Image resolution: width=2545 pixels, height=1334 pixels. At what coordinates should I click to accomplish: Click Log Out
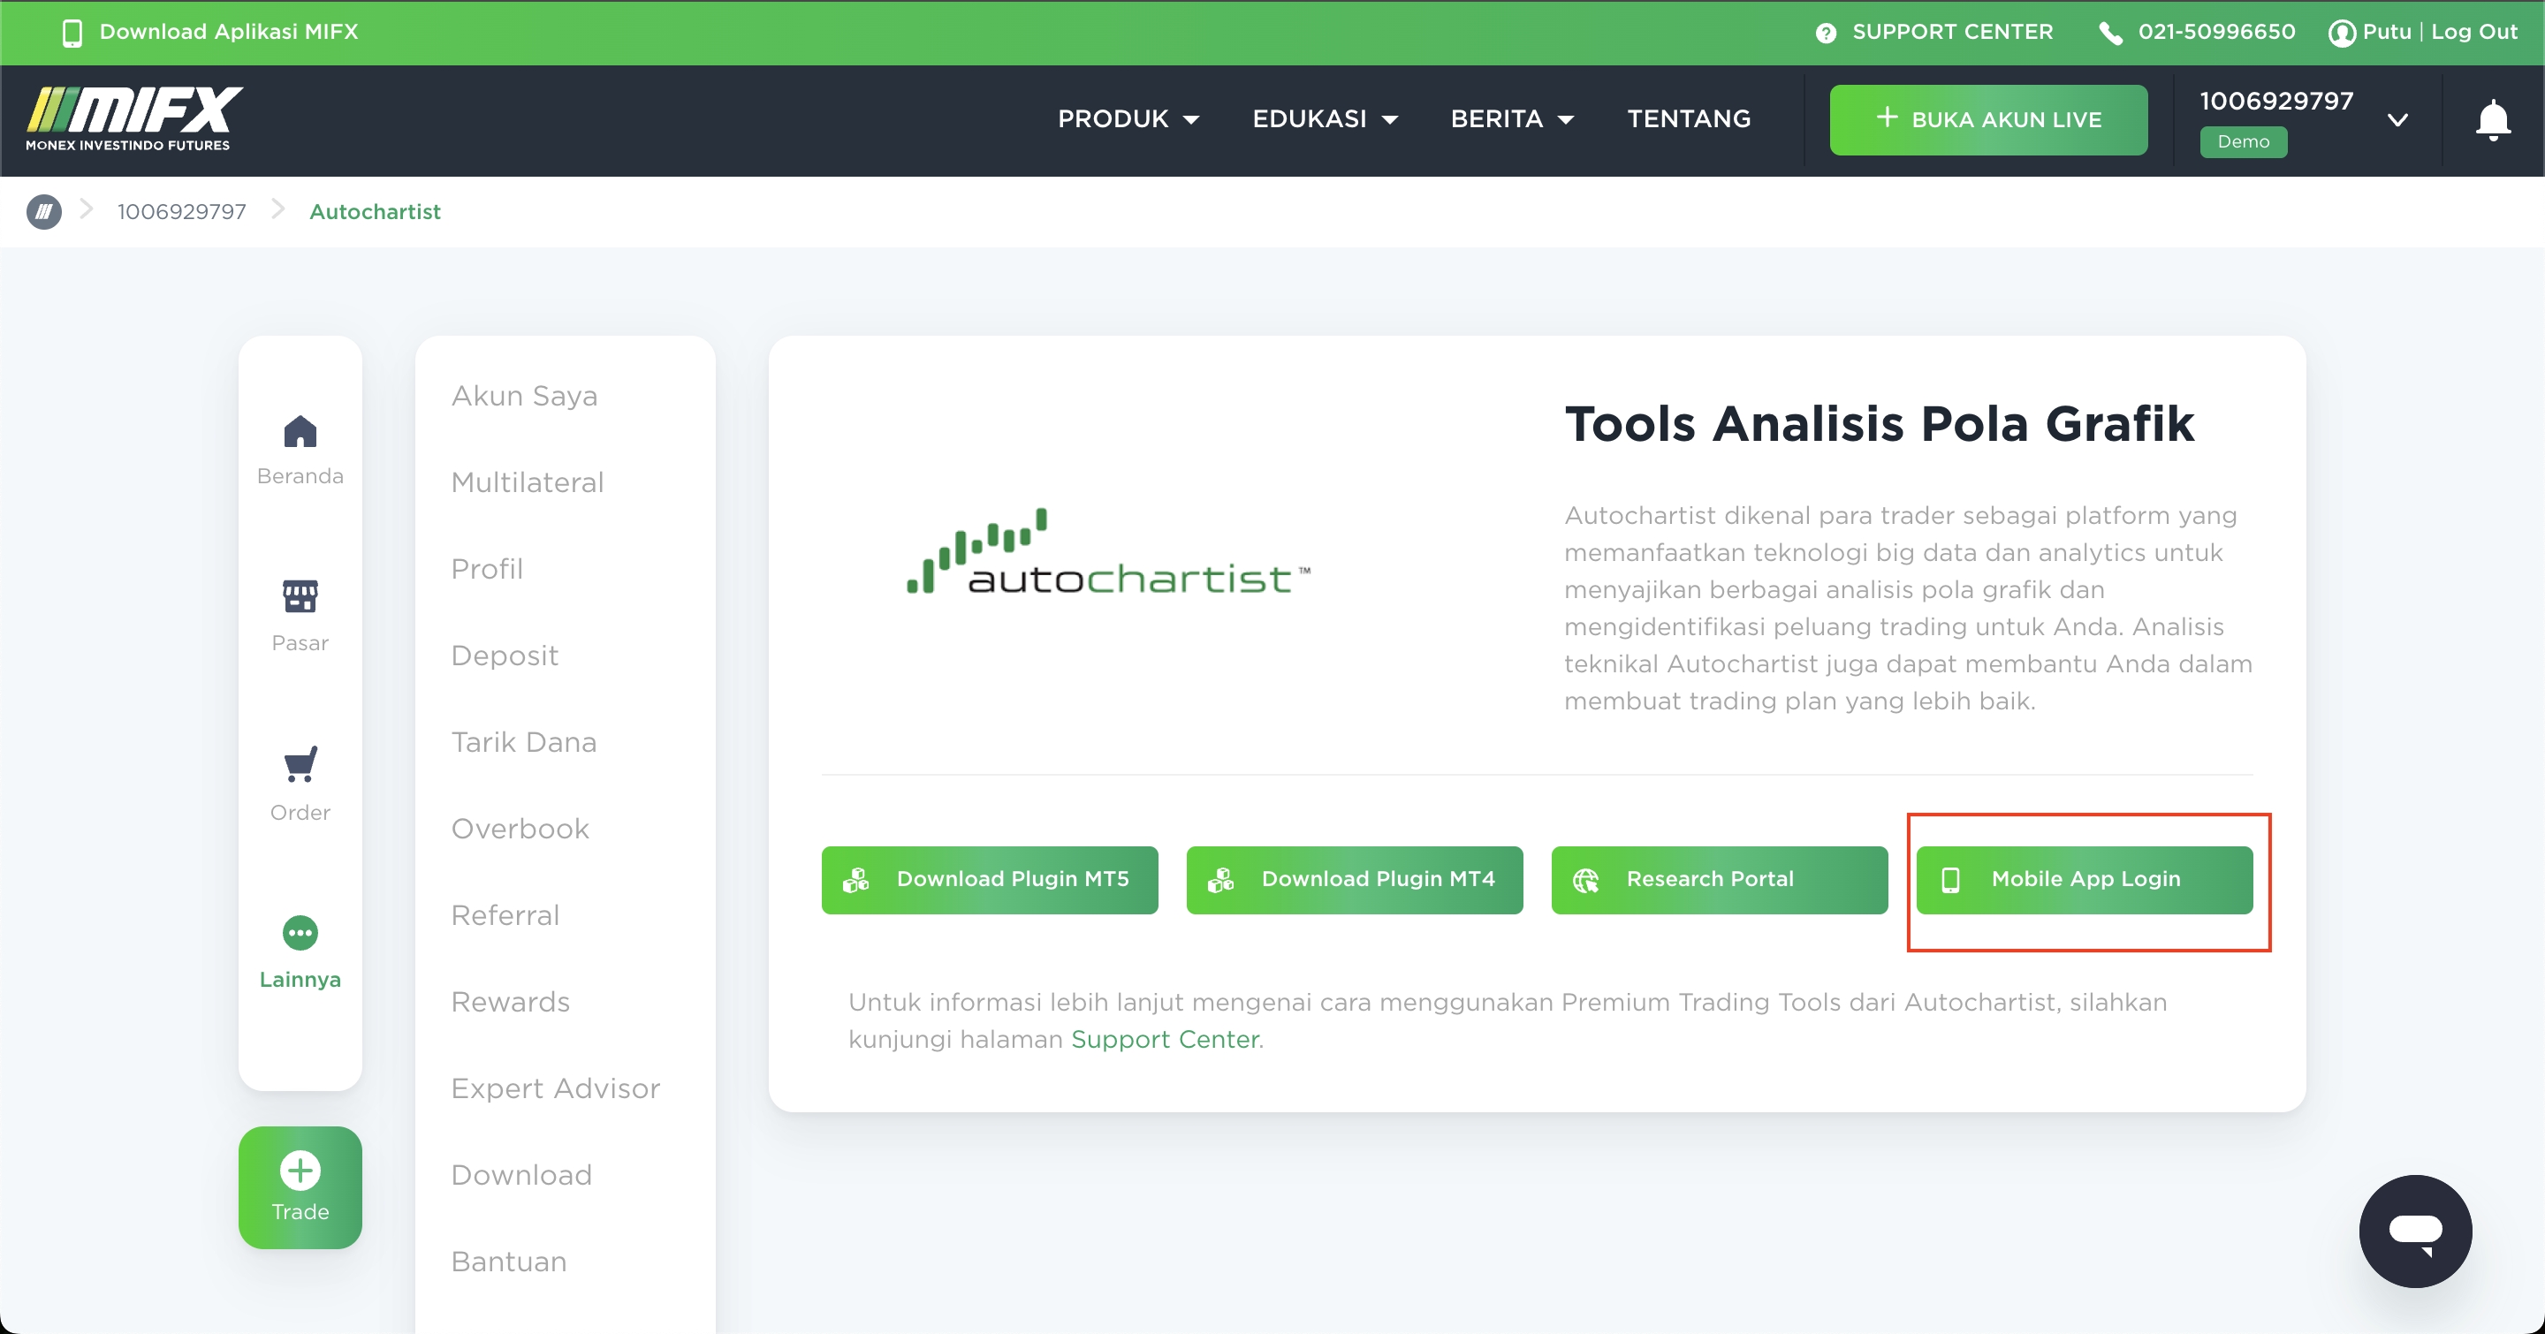pos(2474,32)
